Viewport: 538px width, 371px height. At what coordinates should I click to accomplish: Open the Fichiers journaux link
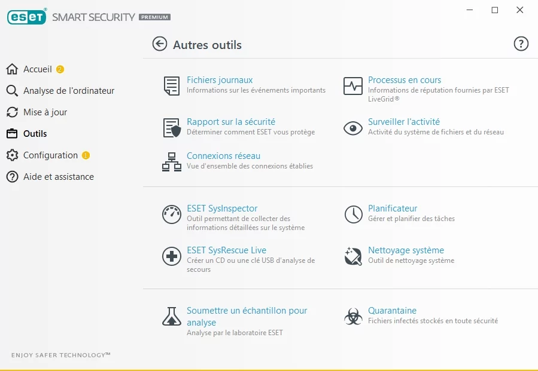pyautogui.click(x=220, y=80)
